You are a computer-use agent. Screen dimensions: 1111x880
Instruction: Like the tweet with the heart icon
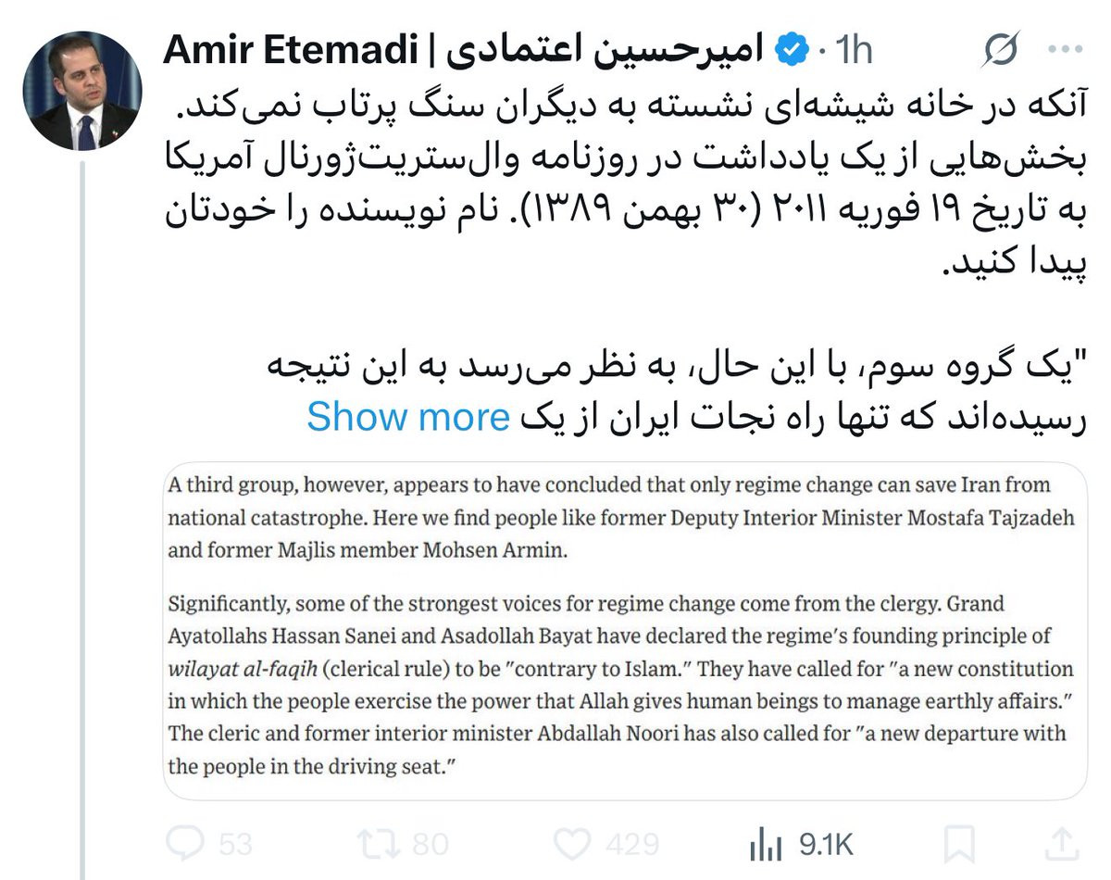click(x=573, y=844)
